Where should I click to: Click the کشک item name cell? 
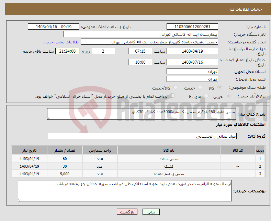pos(169,166)
